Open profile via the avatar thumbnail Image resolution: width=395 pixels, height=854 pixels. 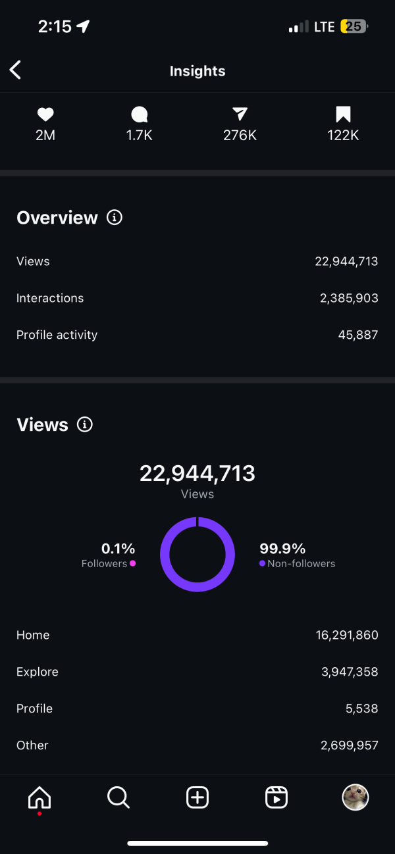[x=355, y=797]
